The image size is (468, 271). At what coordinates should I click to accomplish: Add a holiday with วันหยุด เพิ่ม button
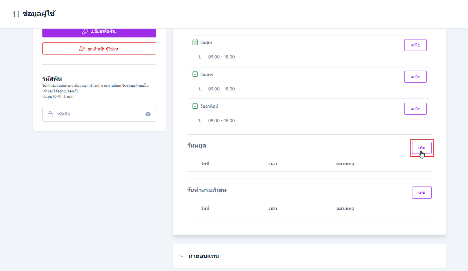tap(422, 148)
